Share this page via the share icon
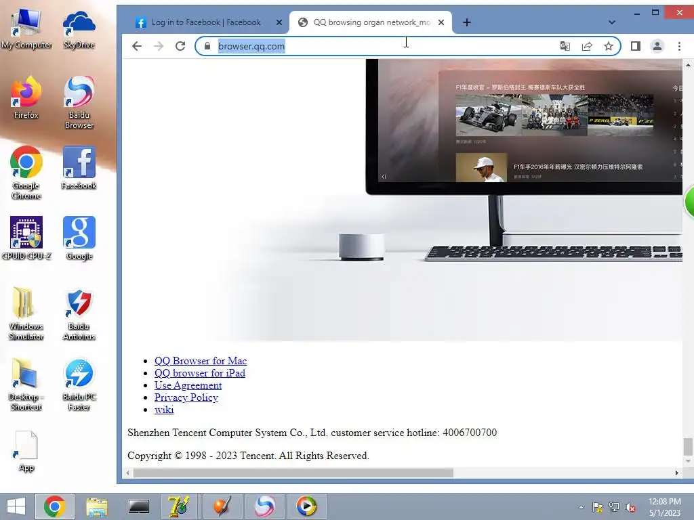694x520 pixels. (x=587, y=46)
